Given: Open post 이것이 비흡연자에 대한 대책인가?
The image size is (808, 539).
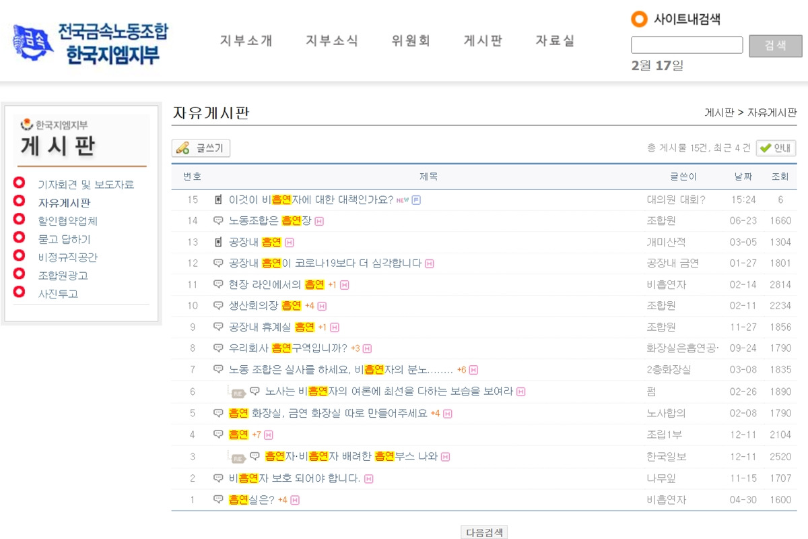Looking at the screenshot, I should tap(311, 199).
